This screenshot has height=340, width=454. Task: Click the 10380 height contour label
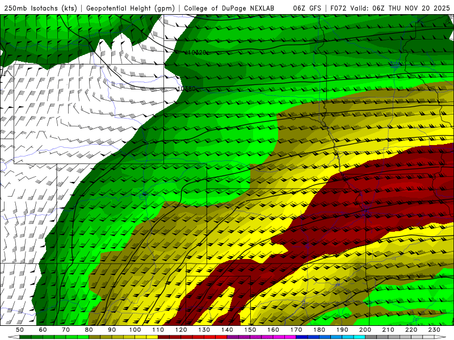coord(187,88)
